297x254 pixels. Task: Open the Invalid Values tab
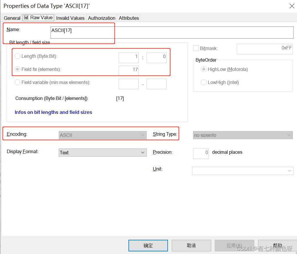click(70, 18)
